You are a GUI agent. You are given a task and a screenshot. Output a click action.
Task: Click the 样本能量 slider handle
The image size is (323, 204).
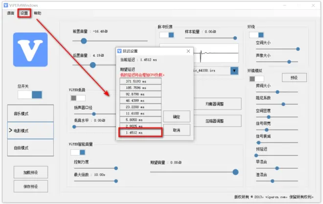[235, 38]
